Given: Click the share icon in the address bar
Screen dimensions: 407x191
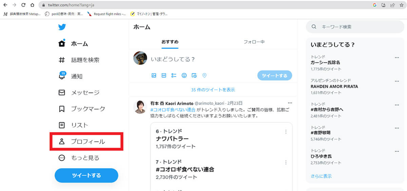Looking at the screenshot, I should 392,5.
